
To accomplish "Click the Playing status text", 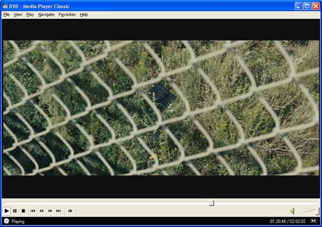I will click(18, 221).
